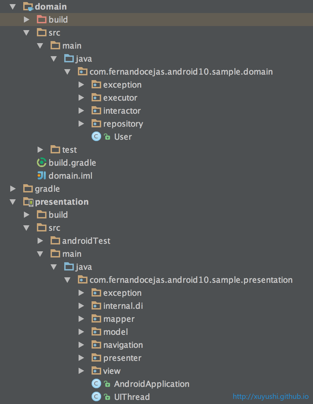Click the AndroidApplication class icon

(x=96, y=384)
